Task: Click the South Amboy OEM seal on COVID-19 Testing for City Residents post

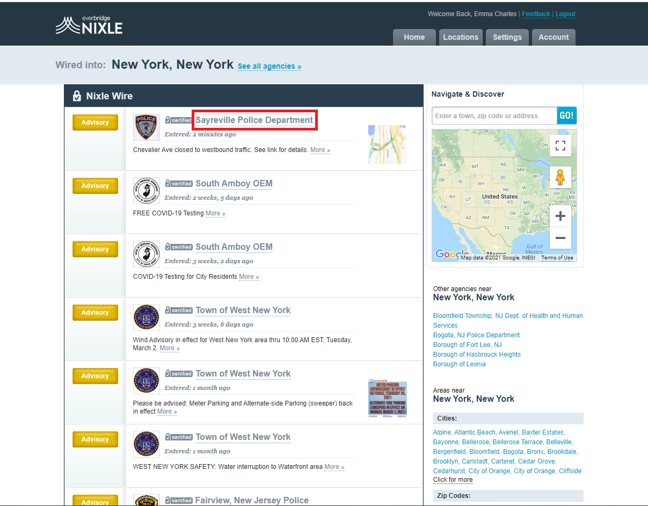Action: point(147,255)
